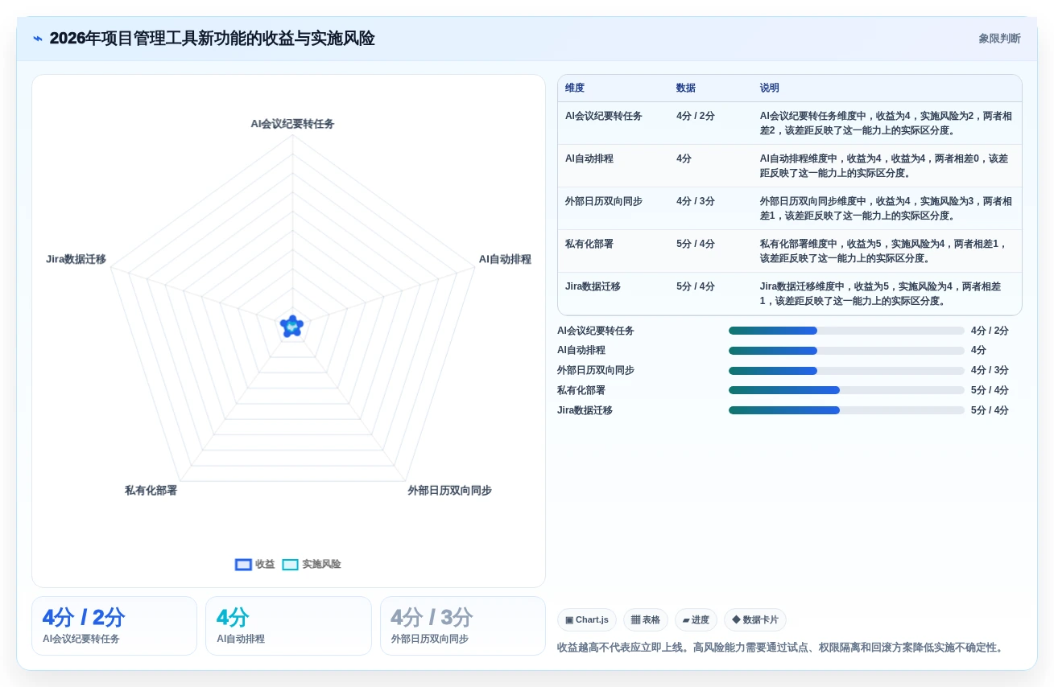1054x687 pixels.
Task: Click the footnote text starting 收益越高不代表
Action: [x=781, y=648]
